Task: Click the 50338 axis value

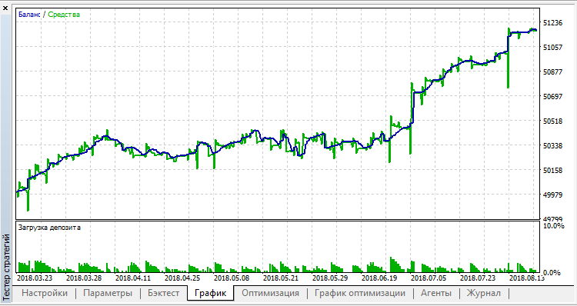Action: (552, 145)
